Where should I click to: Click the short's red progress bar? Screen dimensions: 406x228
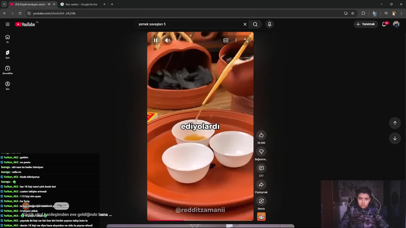(200, 220)
